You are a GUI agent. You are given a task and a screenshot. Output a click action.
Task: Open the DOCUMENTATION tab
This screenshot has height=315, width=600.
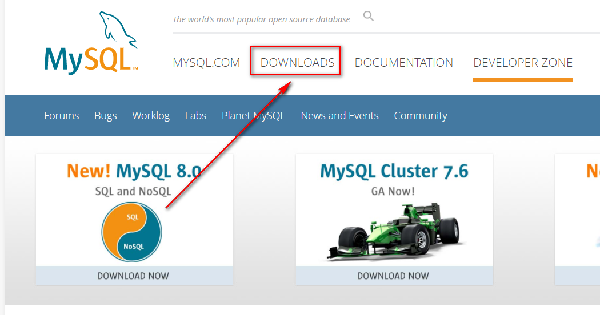click(x=403, y=63)
